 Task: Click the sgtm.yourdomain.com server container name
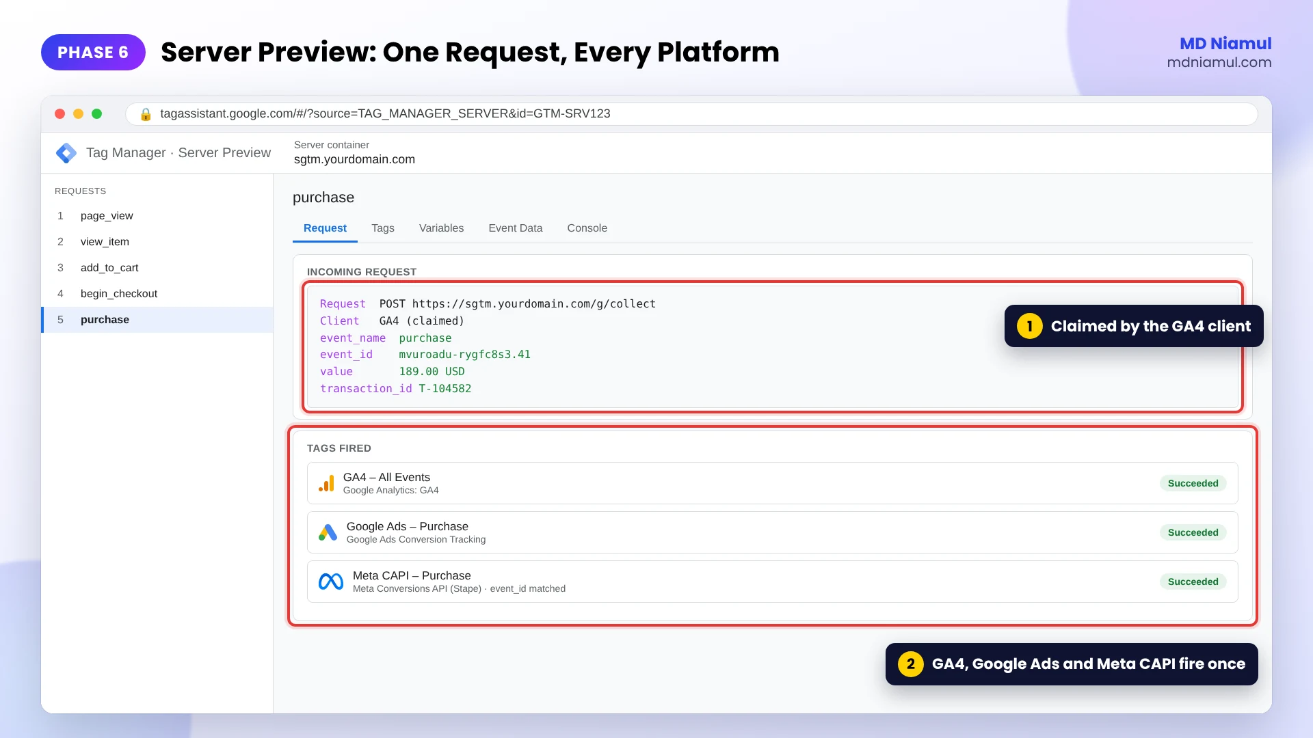click(x=354, y=159)
